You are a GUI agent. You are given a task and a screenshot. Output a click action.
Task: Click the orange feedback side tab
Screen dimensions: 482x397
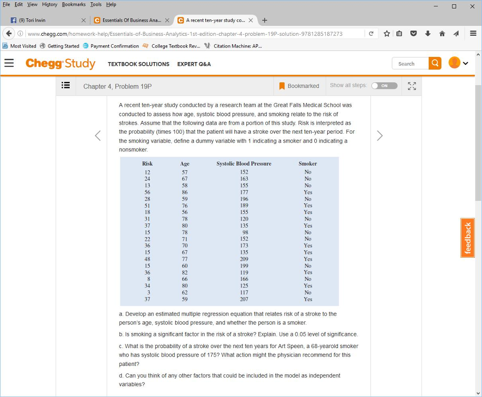[x=467, y=238]
